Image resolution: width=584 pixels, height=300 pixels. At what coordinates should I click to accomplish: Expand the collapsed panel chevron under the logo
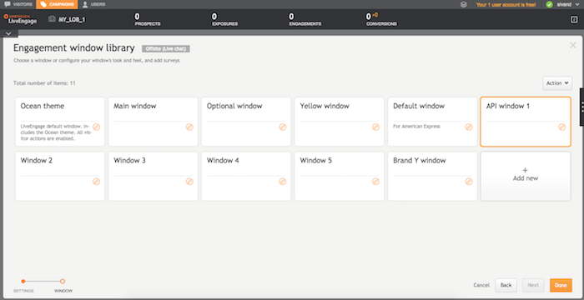tap(9, 33)
